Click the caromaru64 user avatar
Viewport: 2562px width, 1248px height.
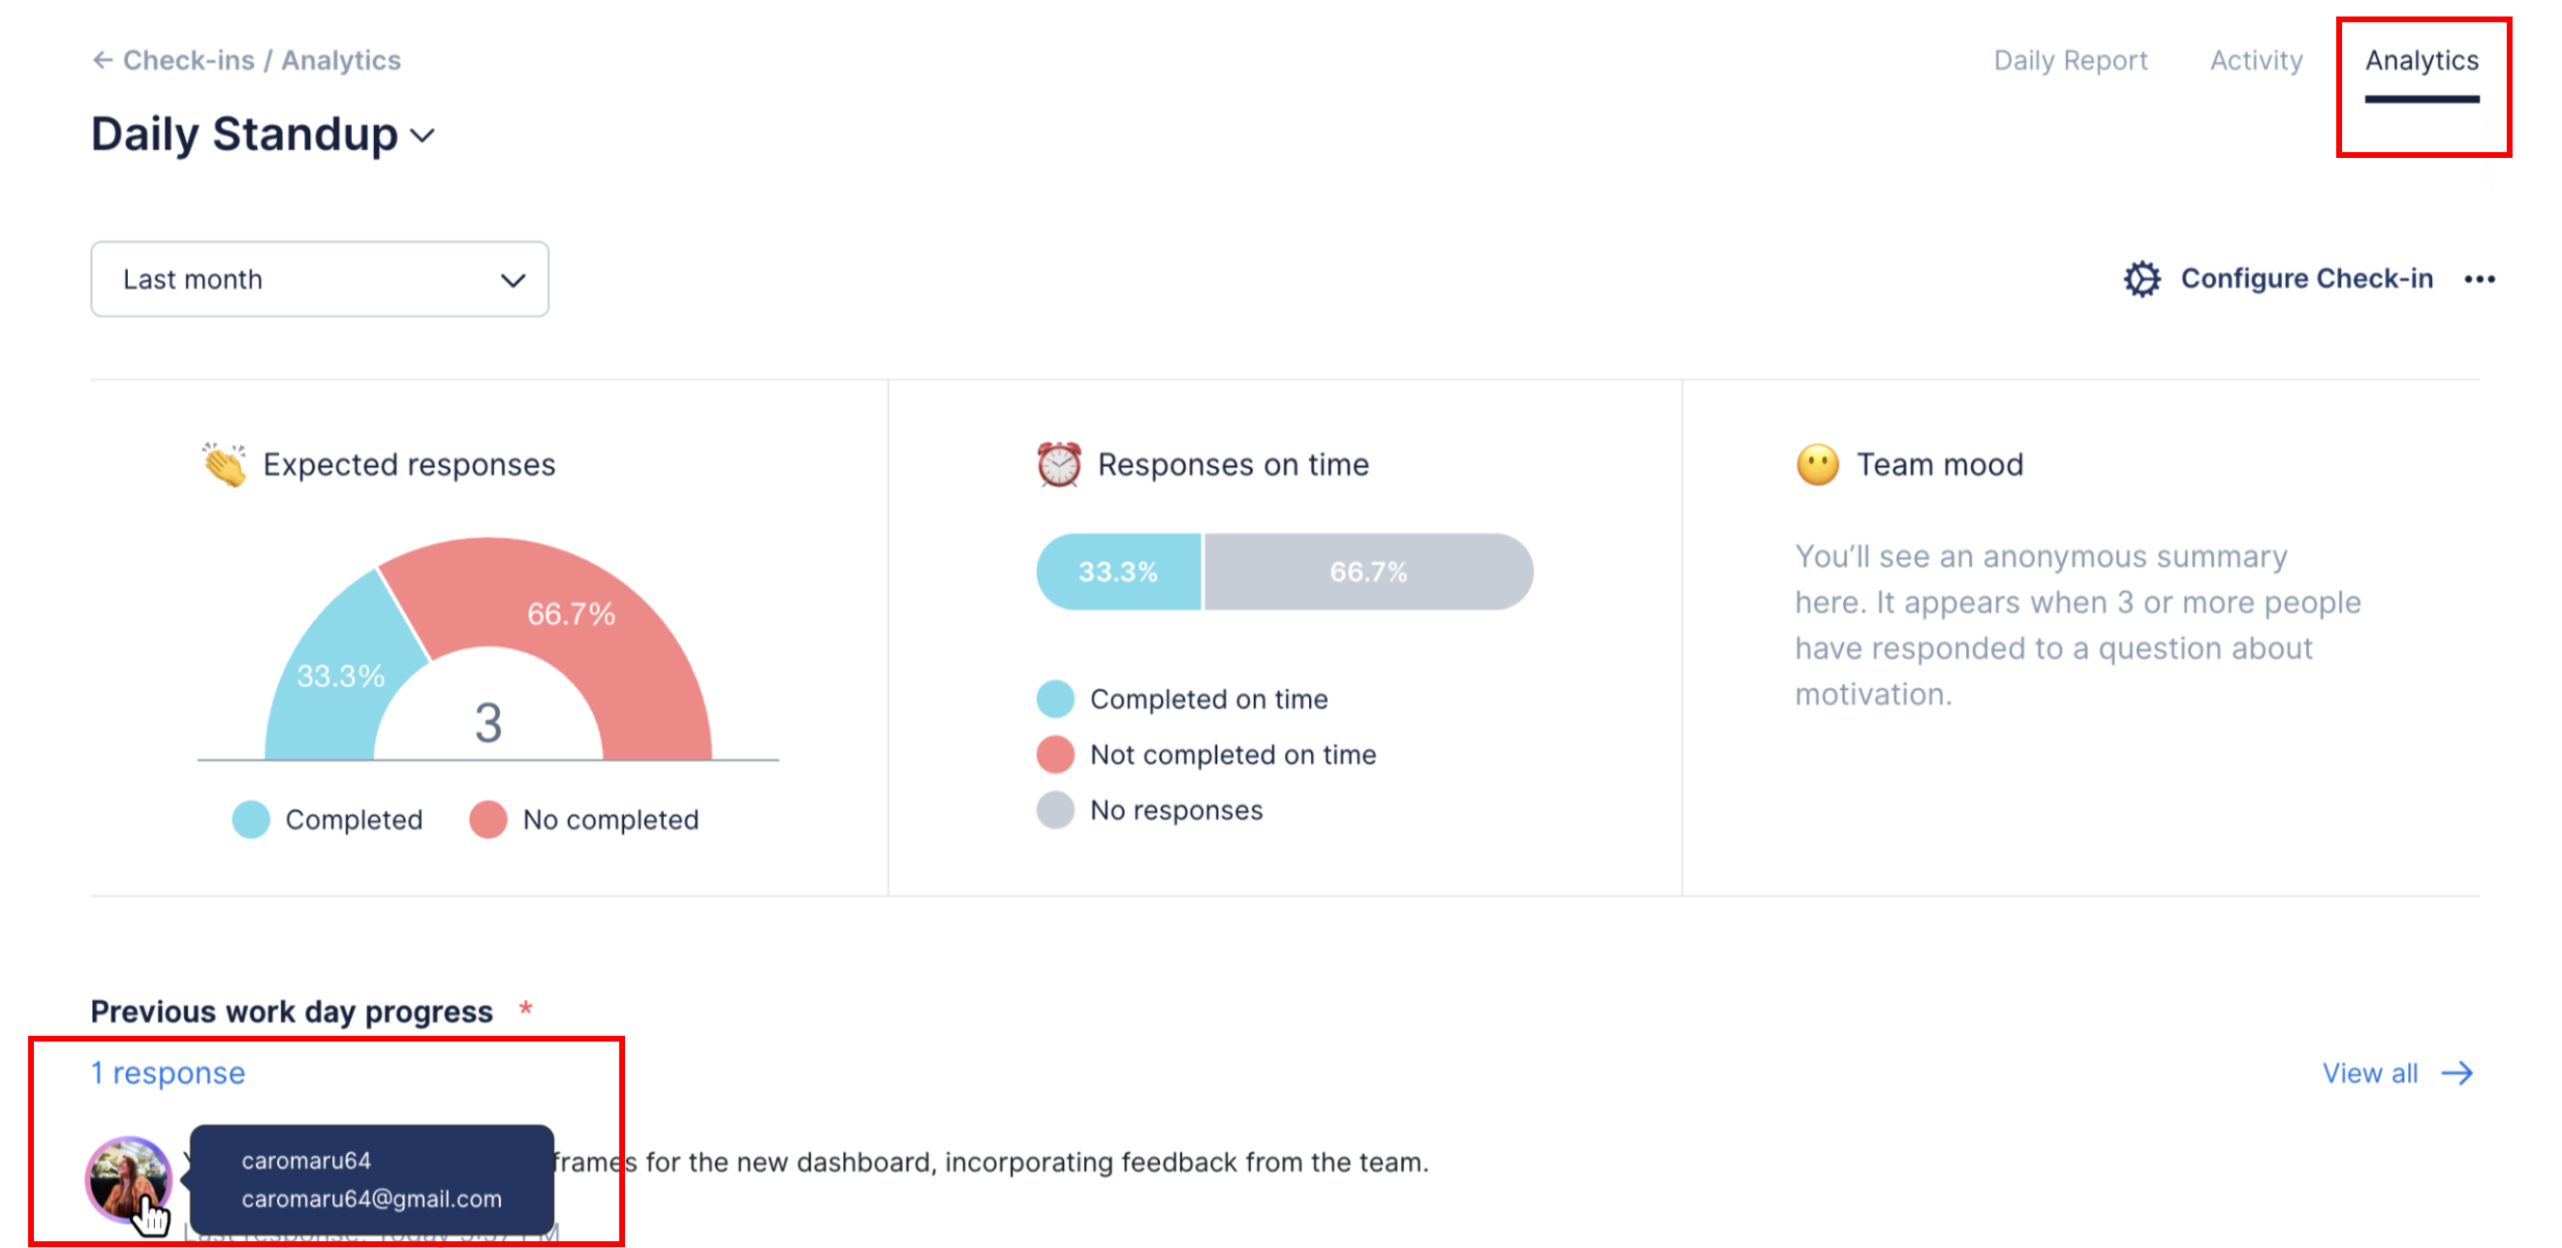point(127,1178)
